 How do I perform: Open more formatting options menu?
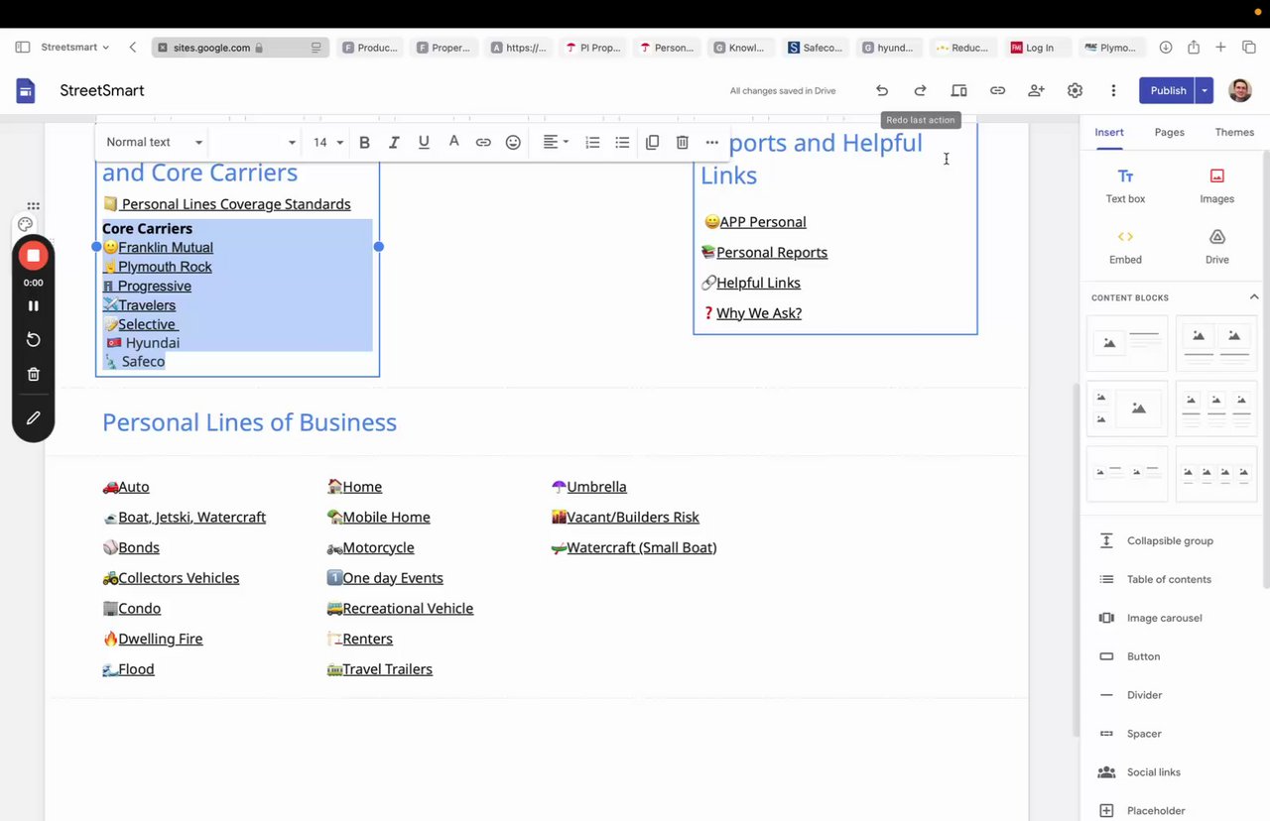coord(711,143)
